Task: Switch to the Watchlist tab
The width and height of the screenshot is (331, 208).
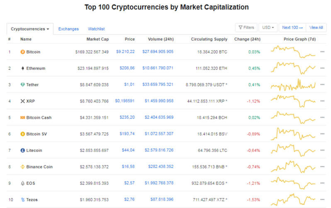Action: [96, 29]
